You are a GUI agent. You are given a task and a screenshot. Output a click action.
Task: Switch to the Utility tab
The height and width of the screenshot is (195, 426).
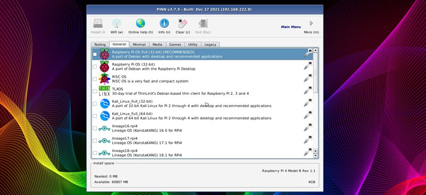193,45
